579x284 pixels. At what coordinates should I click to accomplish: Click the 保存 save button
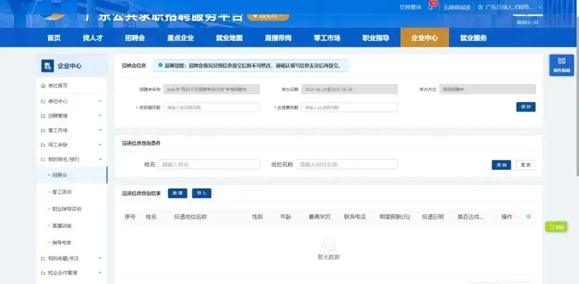[x=526, y=107]
